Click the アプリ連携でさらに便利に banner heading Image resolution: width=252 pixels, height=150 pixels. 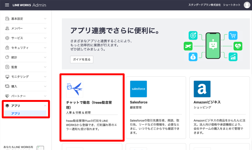pos(115,30)
